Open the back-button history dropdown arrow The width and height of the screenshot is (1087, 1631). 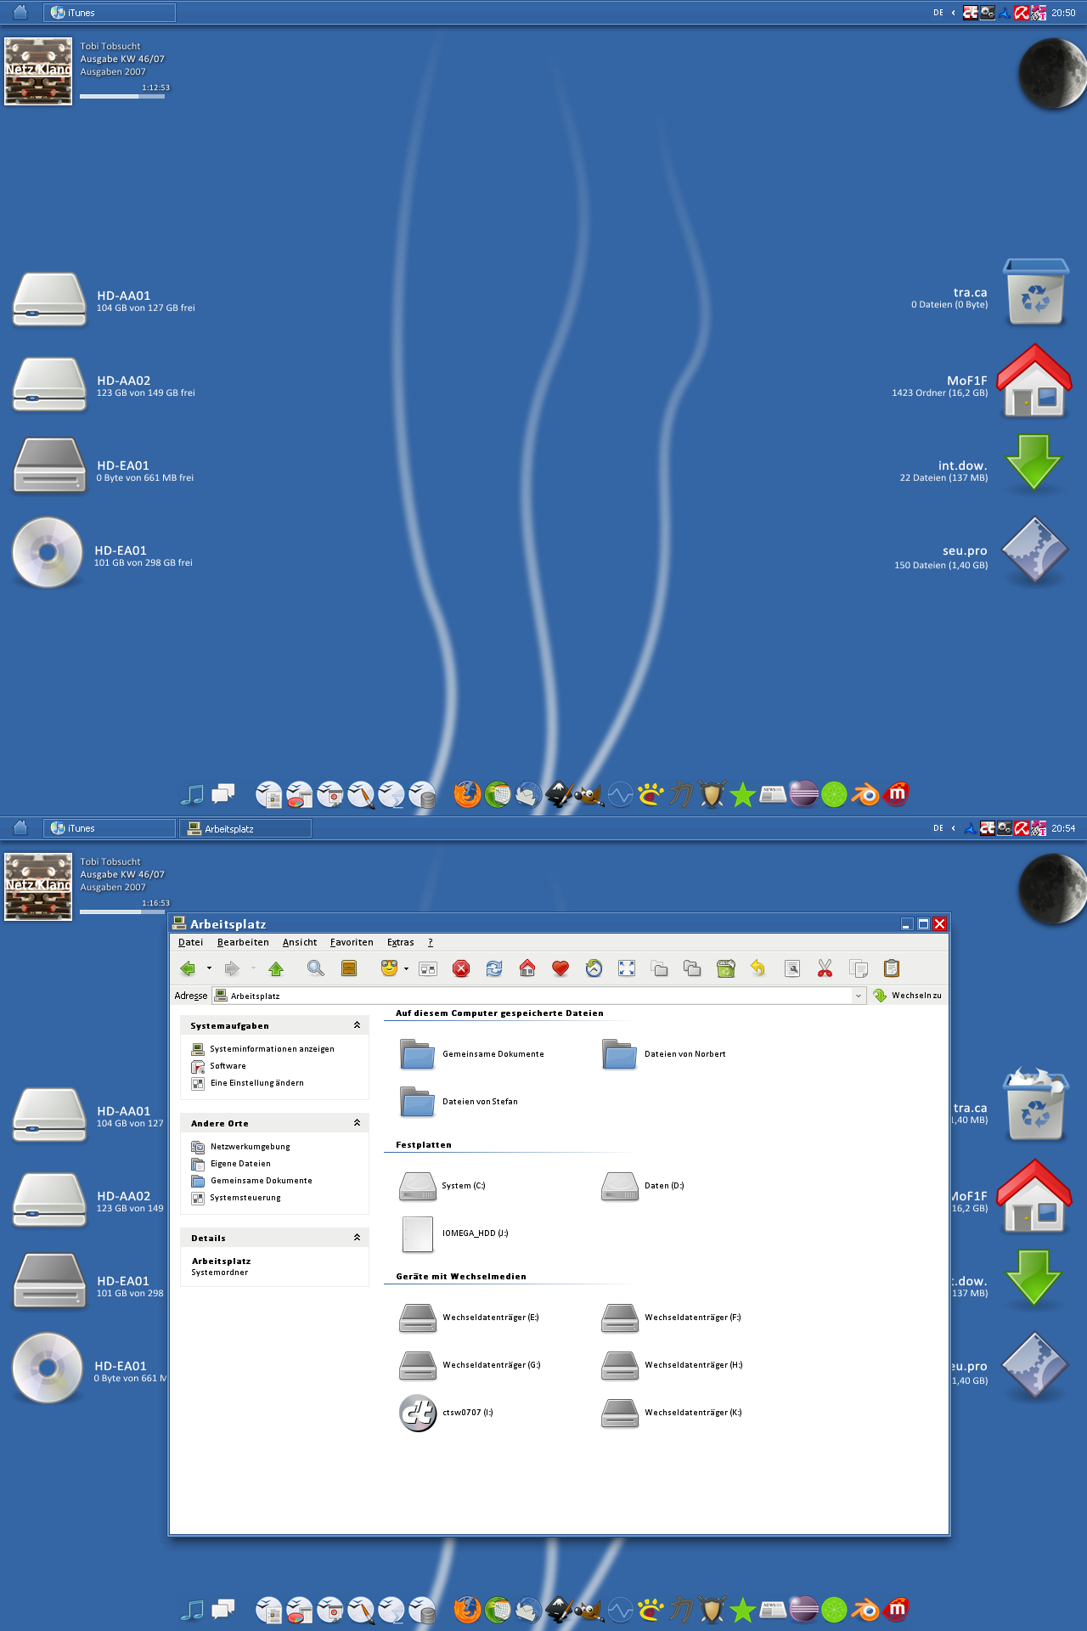[x=209, y=968]
